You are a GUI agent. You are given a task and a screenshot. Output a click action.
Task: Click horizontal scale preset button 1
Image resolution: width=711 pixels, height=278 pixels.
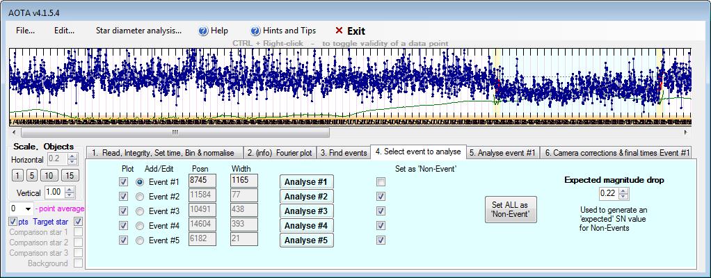(17, 176)
